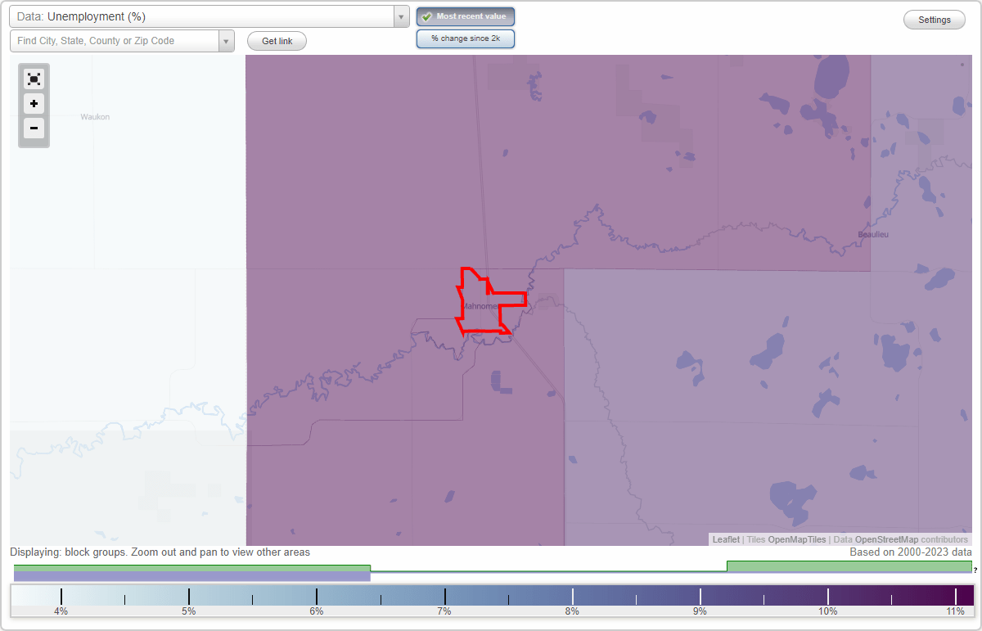Enable the '% change since 2k' view

coord(465,38)
